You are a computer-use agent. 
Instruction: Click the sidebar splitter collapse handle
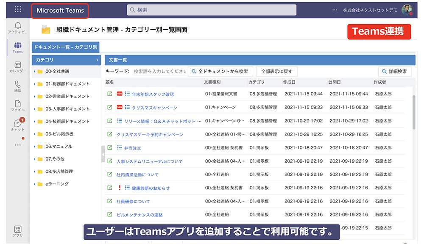[103, 154]
